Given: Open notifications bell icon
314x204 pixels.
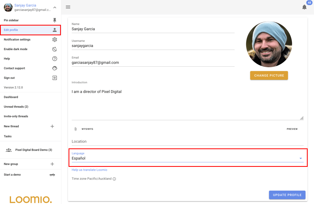Looking at the screenshot, I should point(305,7).
